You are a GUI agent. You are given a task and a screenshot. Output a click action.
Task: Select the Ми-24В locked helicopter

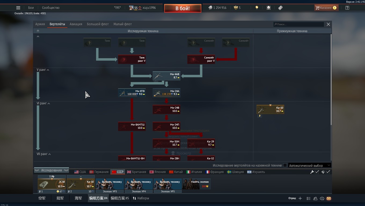point(166,109)
